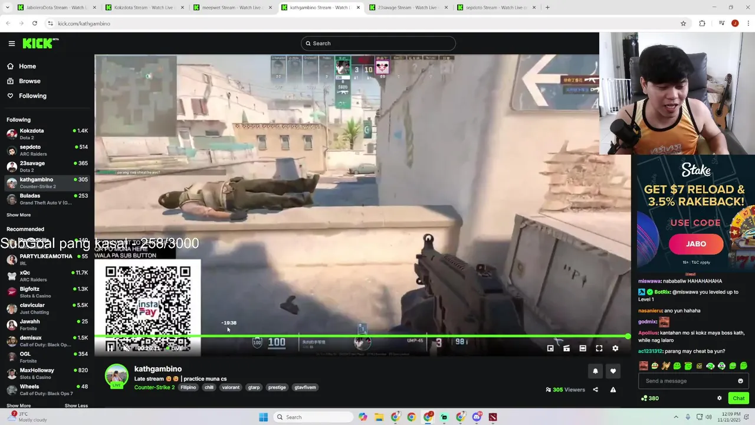Open the hamburger sidebar menu
The width and height of the screenshot is (755, 425).
tap(11, 43)
